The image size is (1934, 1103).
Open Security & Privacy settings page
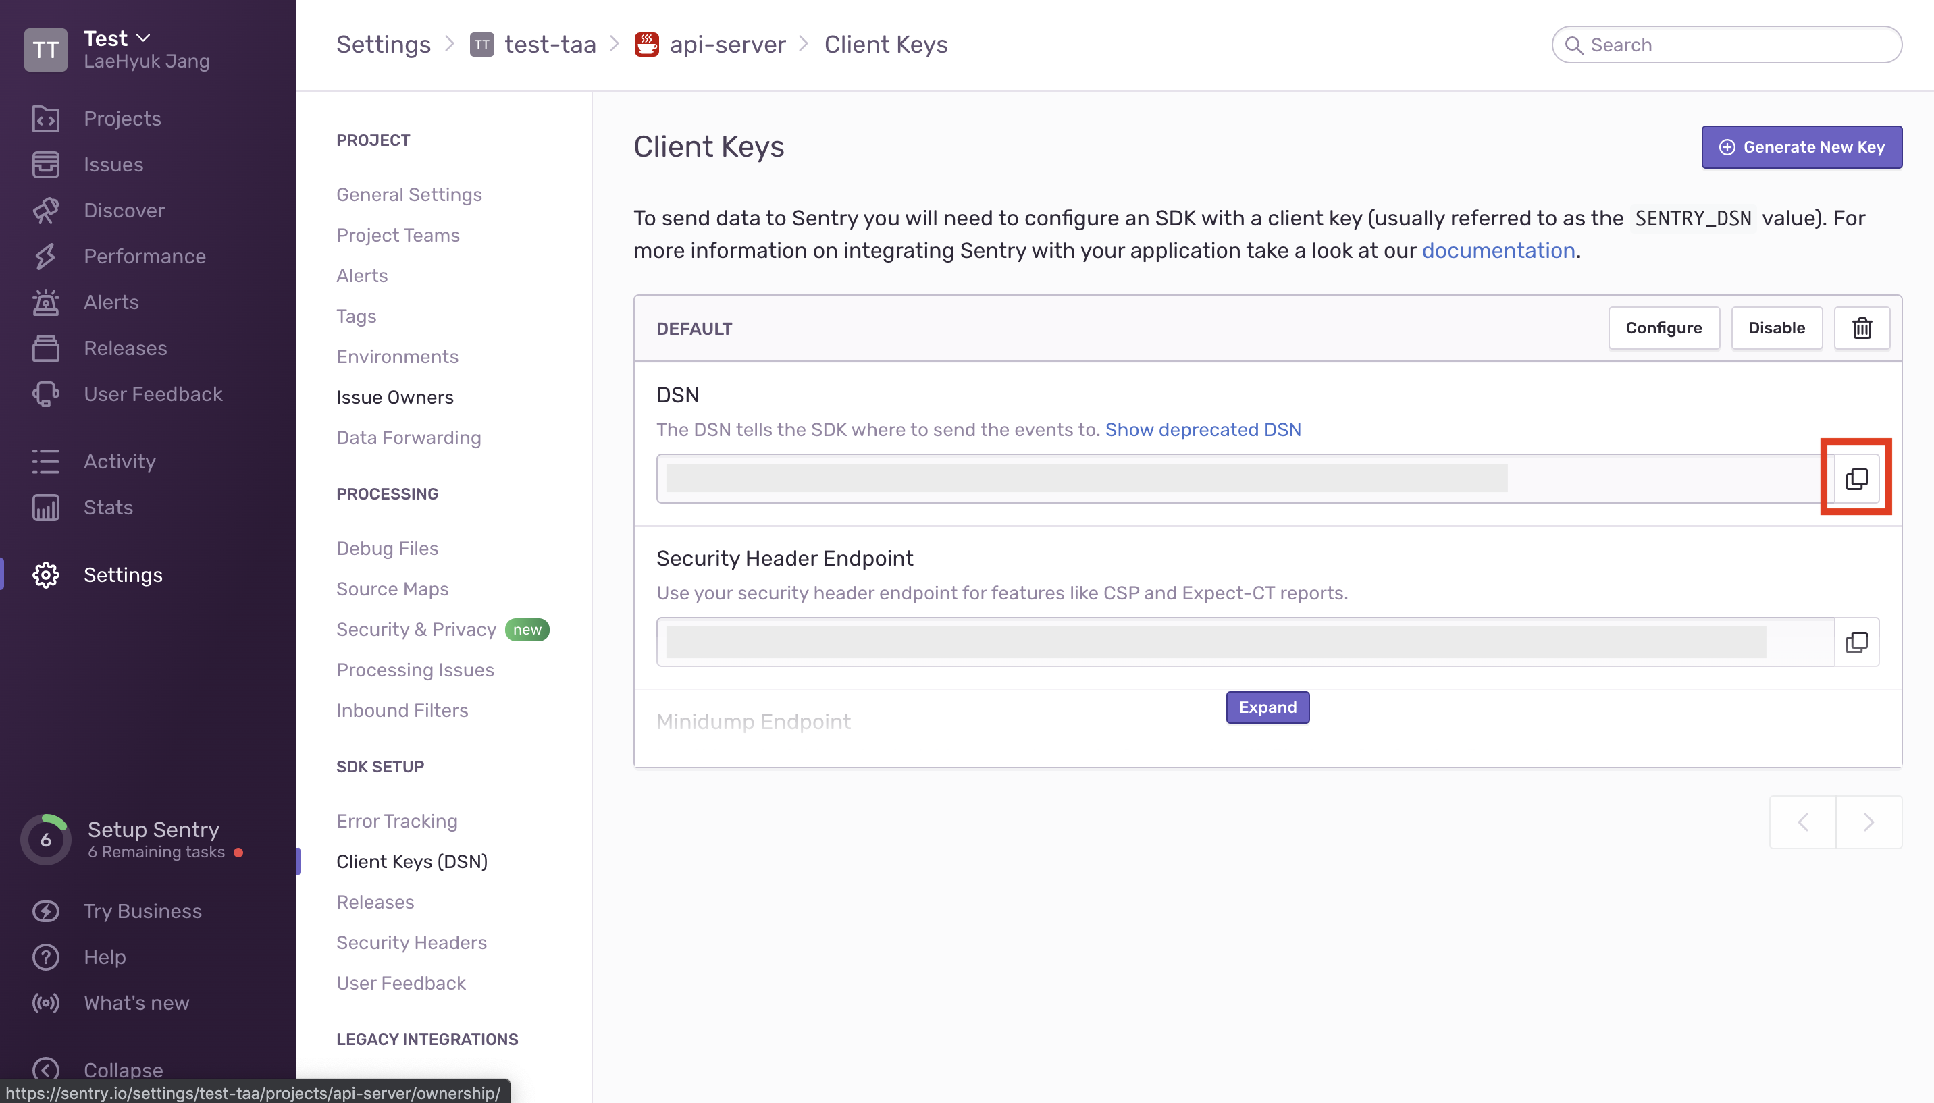click(x=416, y=630)
